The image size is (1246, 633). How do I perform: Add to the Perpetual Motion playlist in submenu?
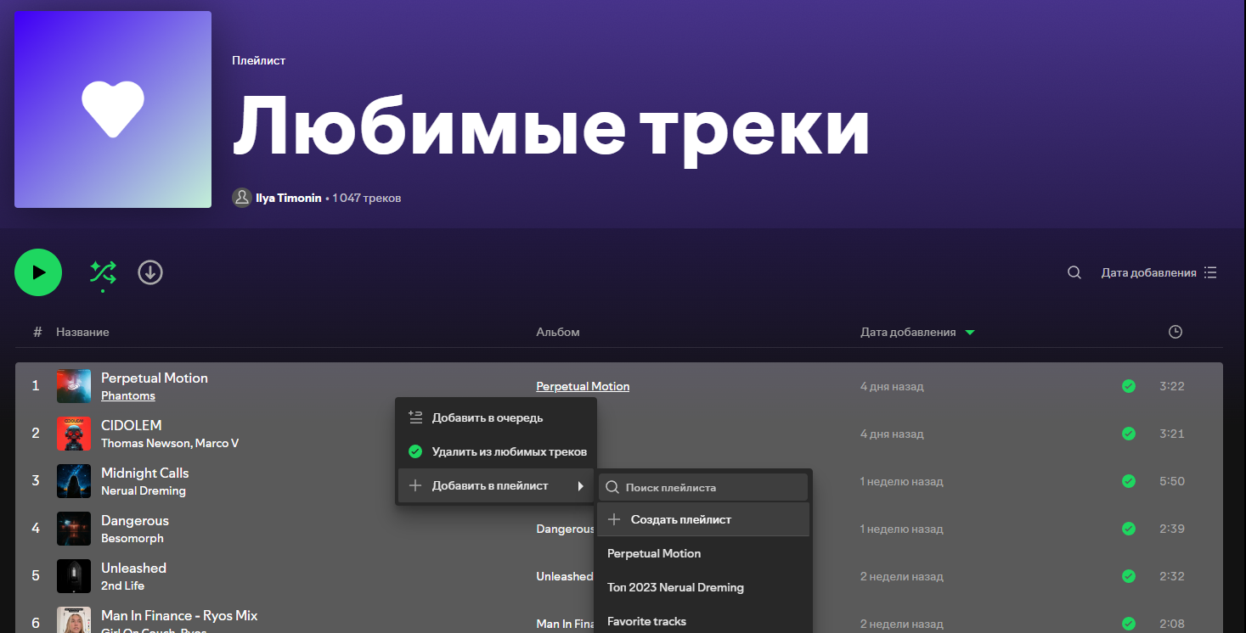(703, 553)
